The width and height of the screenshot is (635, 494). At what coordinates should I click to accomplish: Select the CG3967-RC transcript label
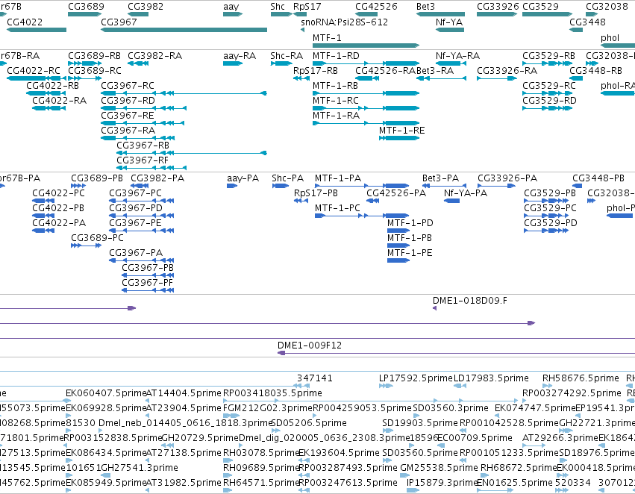click(128, 85)
